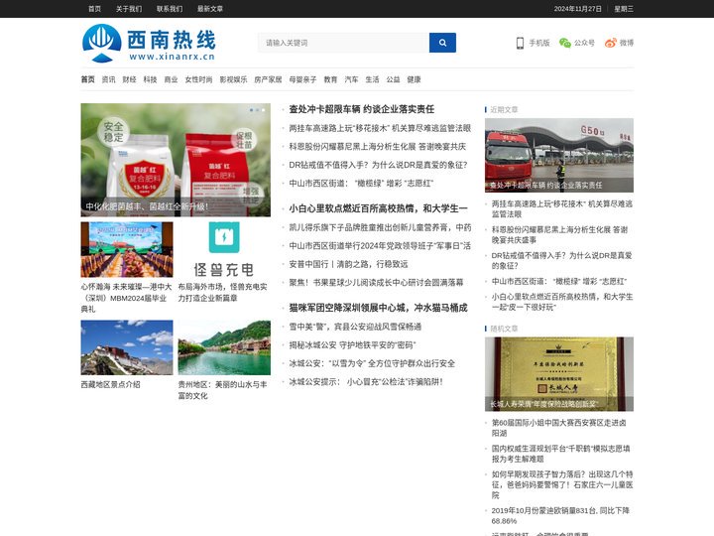Open the mobile version phone icon

520,43
